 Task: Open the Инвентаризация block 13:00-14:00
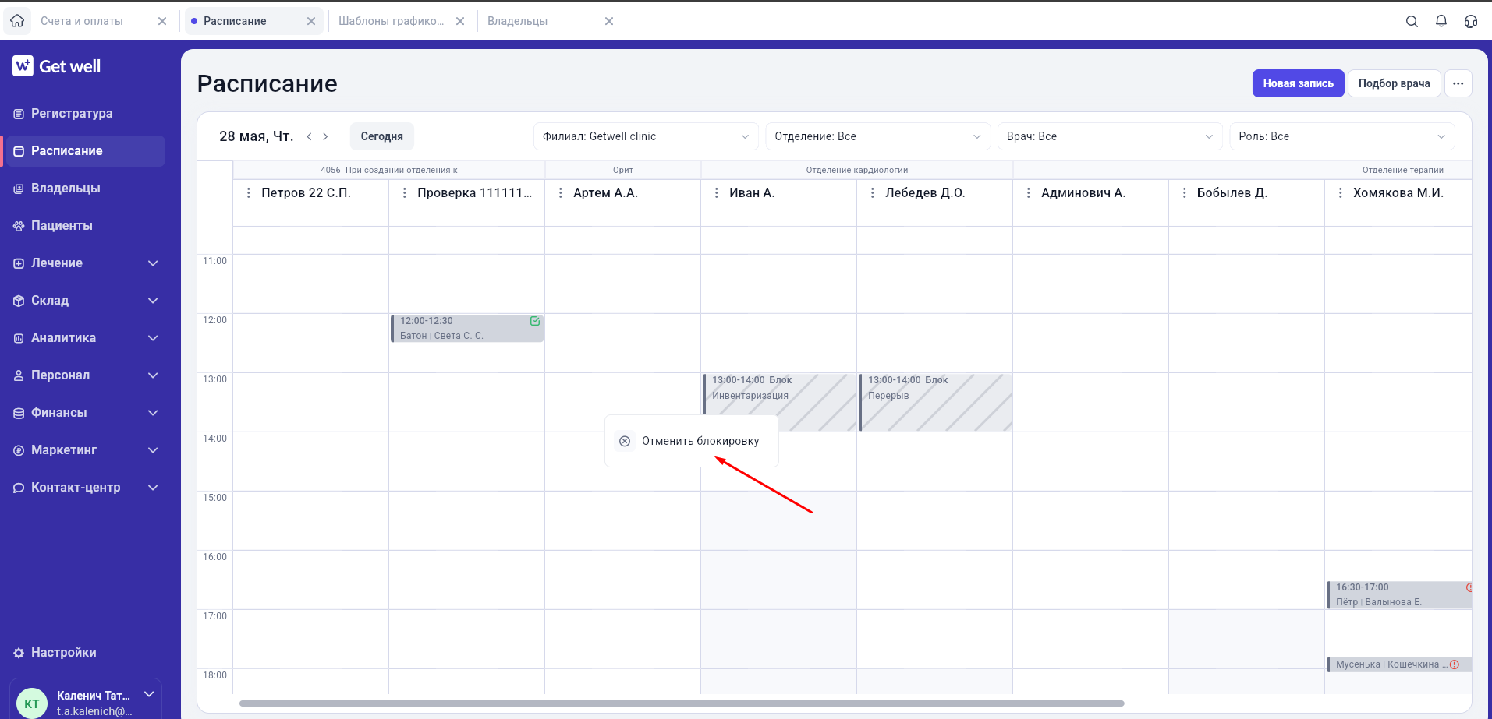779,403
